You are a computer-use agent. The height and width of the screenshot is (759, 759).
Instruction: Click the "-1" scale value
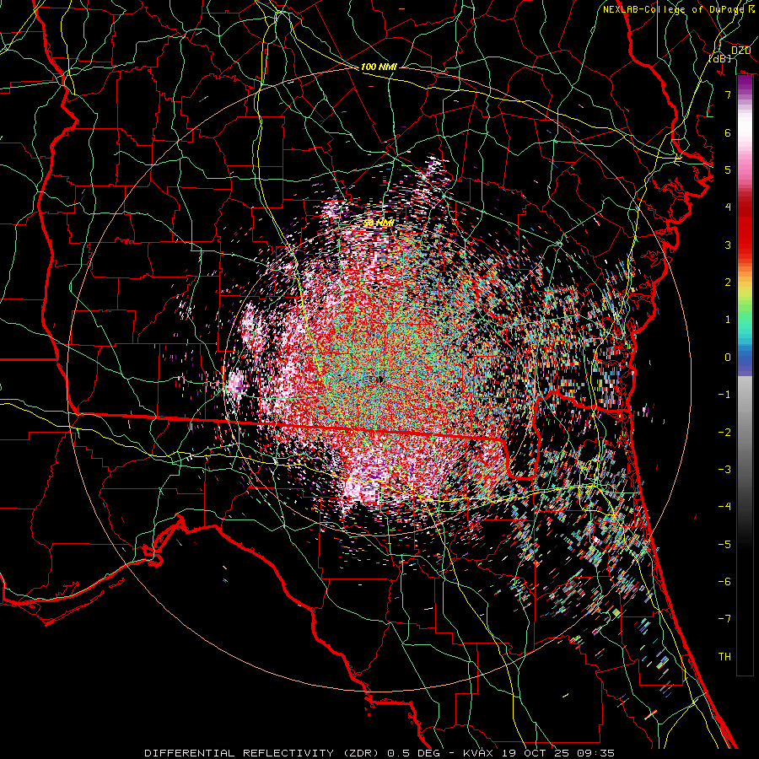click(724, 395)
